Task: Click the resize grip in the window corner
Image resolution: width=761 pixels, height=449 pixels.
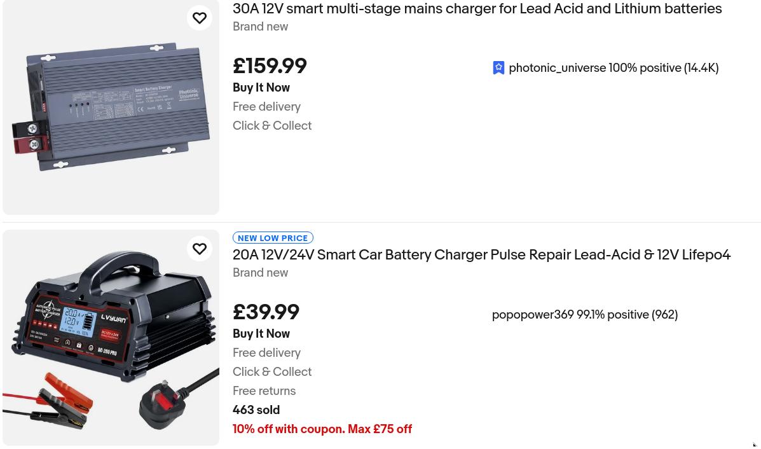Action: [755, 445]
